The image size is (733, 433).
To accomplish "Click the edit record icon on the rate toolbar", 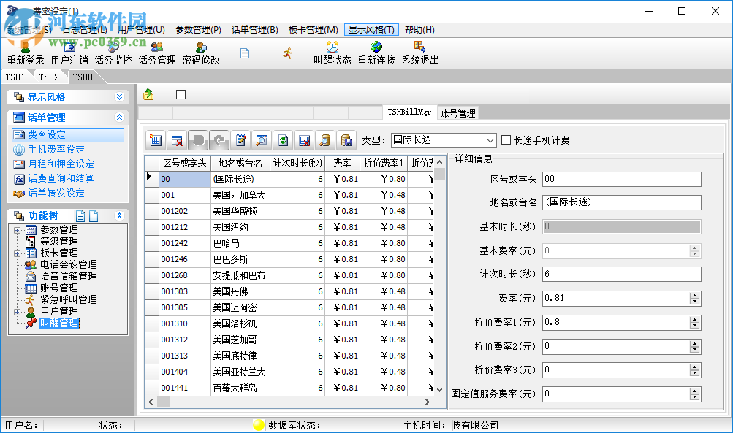I will click(240, 140).
